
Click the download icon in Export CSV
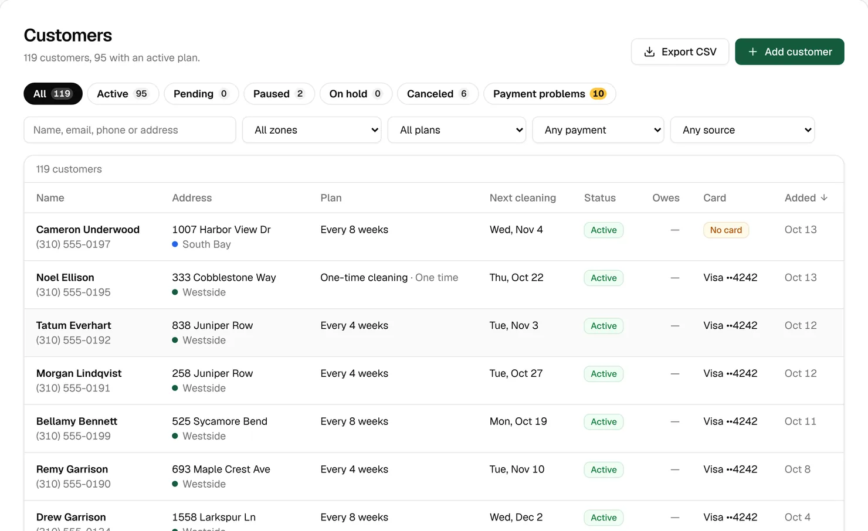pyautogui.click(x=649, y=52)
